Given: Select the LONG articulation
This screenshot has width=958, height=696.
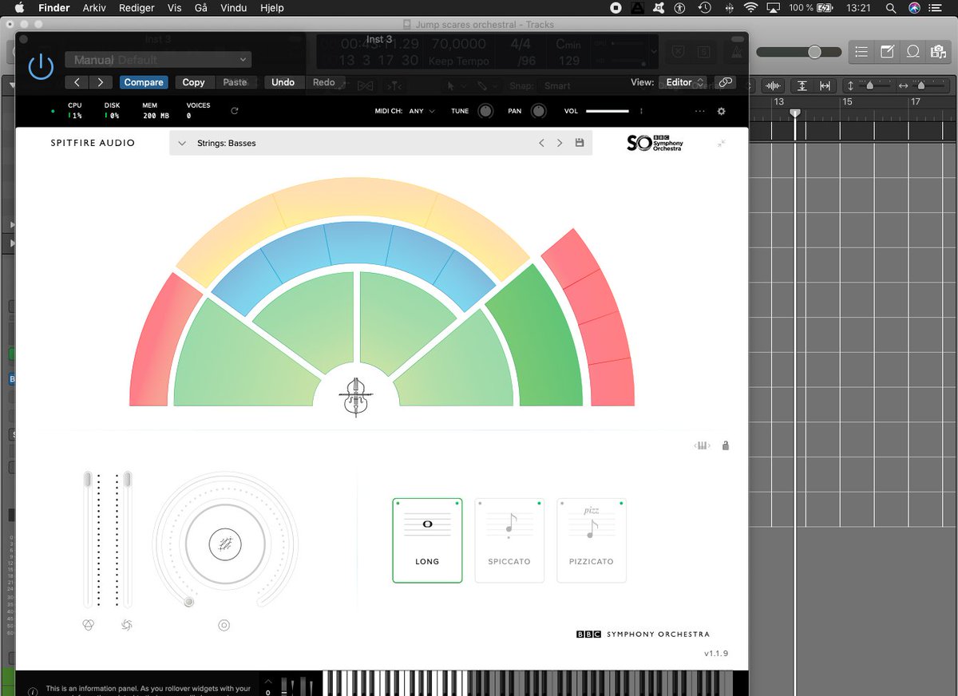Looking at the screenshot, I should (x=427, y=540).
